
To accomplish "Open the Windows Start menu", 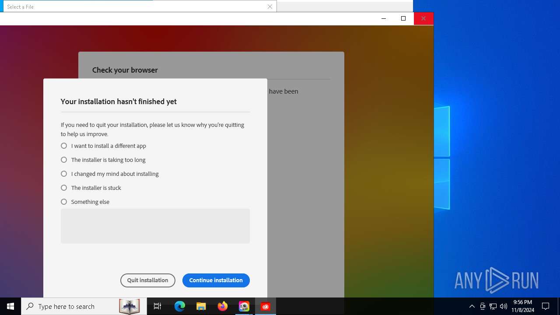I will (10, 306).
